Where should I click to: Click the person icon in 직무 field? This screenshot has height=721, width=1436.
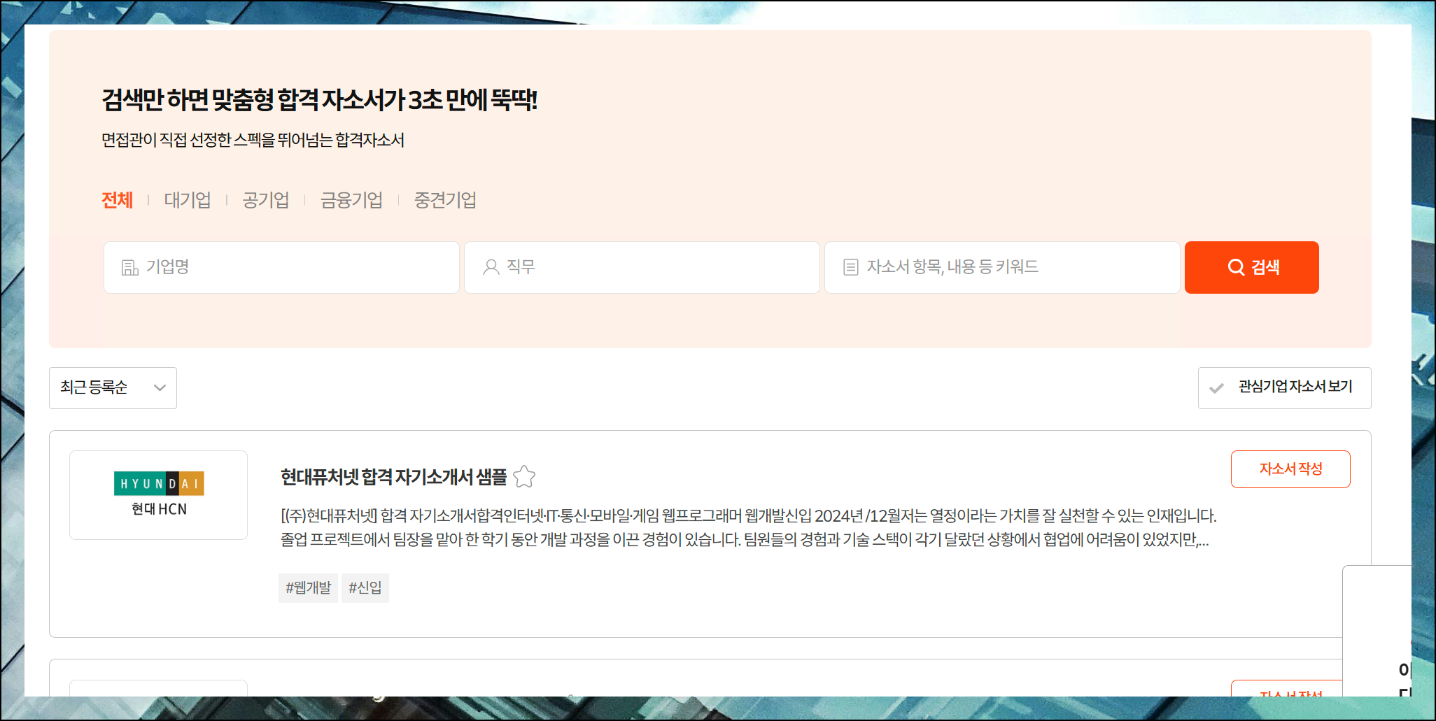pyautogui.click(x=491, y=267)
